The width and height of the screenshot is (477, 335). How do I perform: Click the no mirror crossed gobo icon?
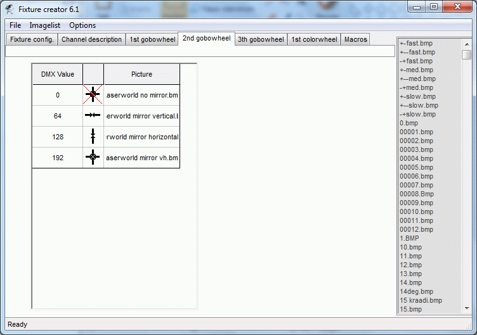pyautogui.click(x=93, y=95)
